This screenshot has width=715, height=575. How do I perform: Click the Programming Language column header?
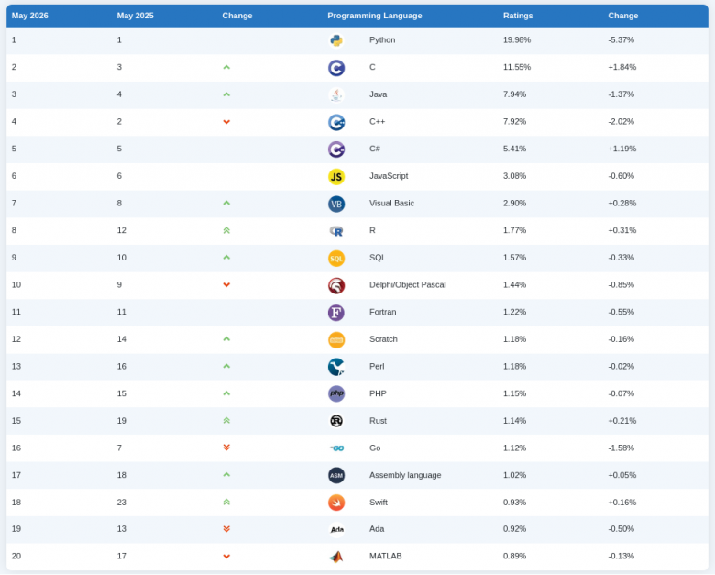pos(374,16)
